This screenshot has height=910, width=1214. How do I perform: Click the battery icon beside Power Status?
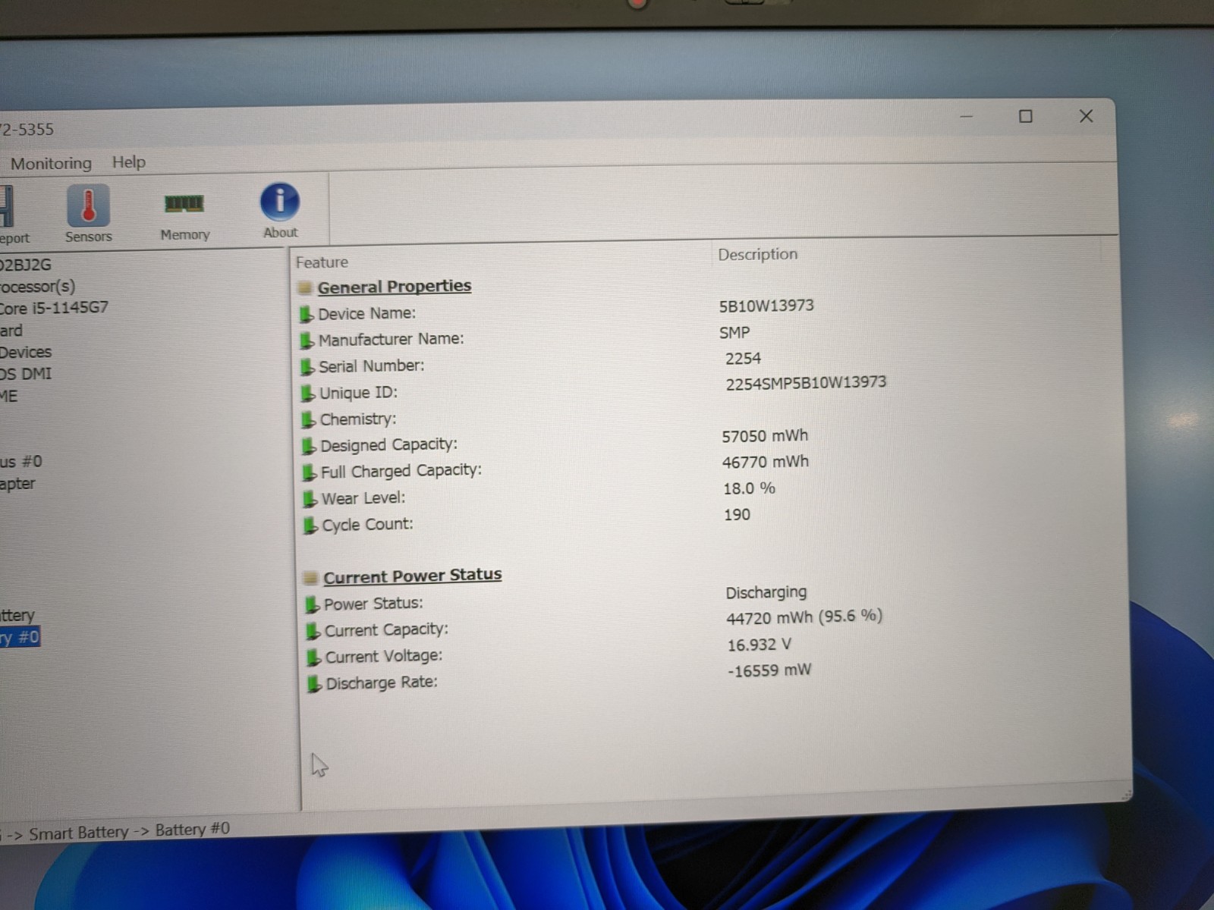click(312, 605)
